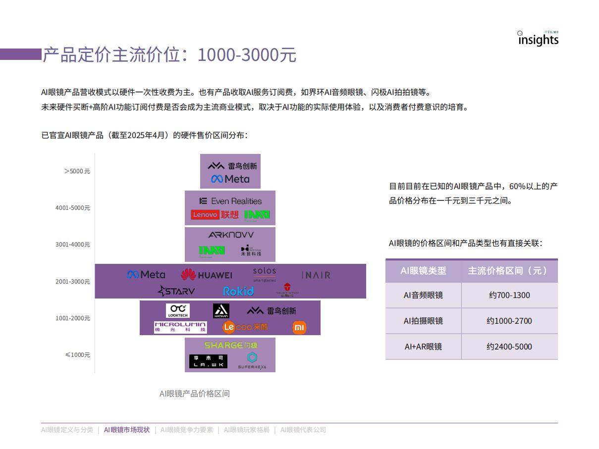Select the MICROLUMIN 微光科技 logo
Viewport: 599px width, 449px height.
[x=180, y=327]
